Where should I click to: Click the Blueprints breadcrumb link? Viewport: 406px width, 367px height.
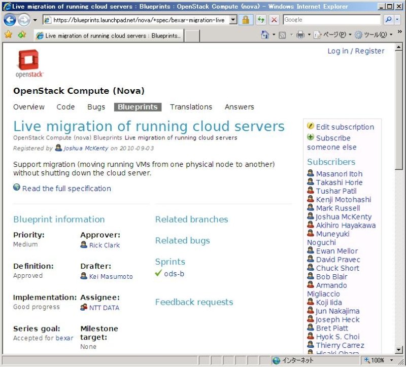pyautogui.click(x=108, y=137)
